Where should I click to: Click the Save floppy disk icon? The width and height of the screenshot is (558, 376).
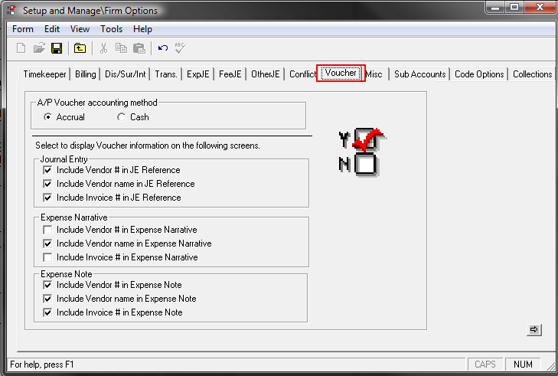[57, 48]
